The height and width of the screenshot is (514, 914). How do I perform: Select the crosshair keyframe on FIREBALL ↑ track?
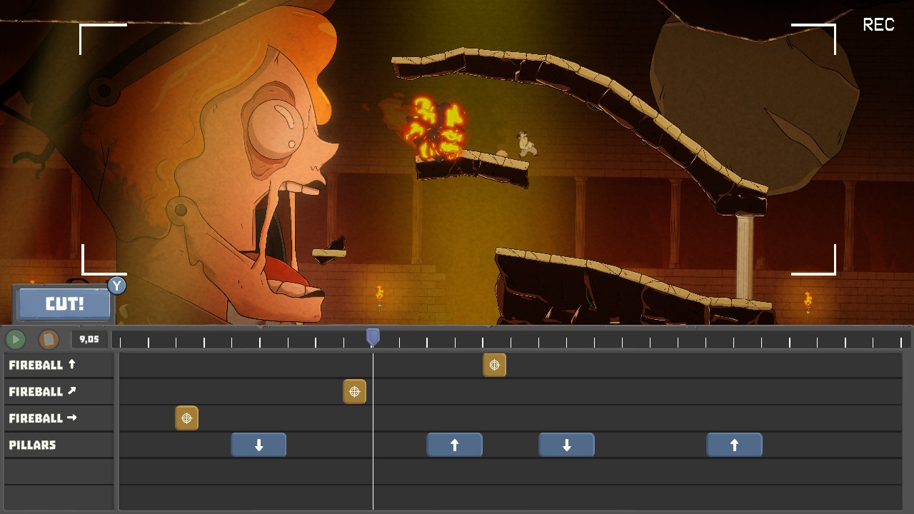494,364
